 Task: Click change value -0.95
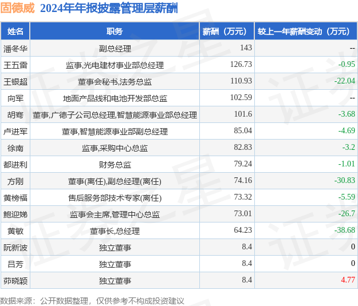pos(347,64)
